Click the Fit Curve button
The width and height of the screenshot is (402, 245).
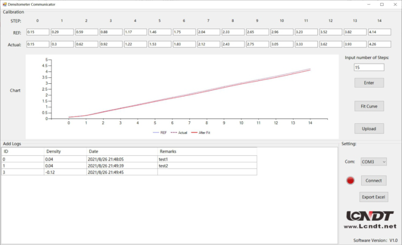tap(369, 106)
